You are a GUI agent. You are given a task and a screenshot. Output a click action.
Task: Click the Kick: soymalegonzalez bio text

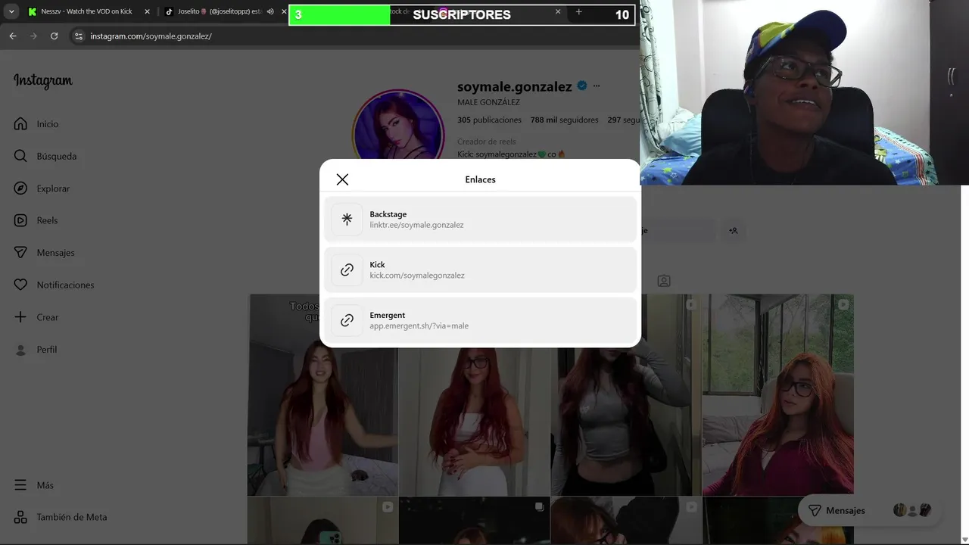(x=511, y=154)
